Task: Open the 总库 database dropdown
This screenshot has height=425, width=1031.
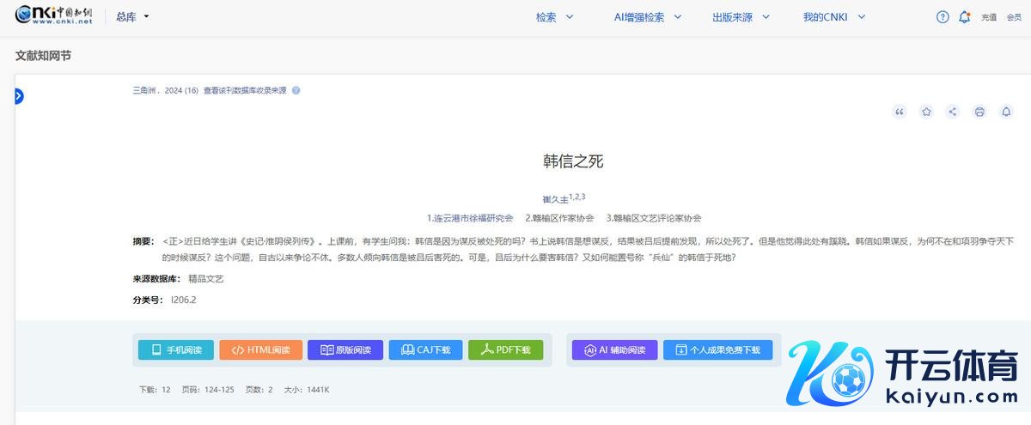Action: point(132,17)
